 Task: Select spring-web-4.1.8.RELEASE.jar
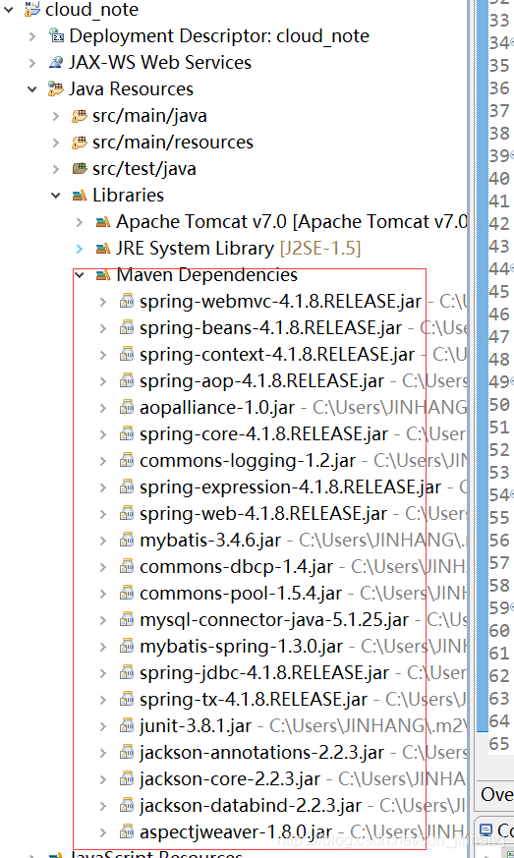263,514
